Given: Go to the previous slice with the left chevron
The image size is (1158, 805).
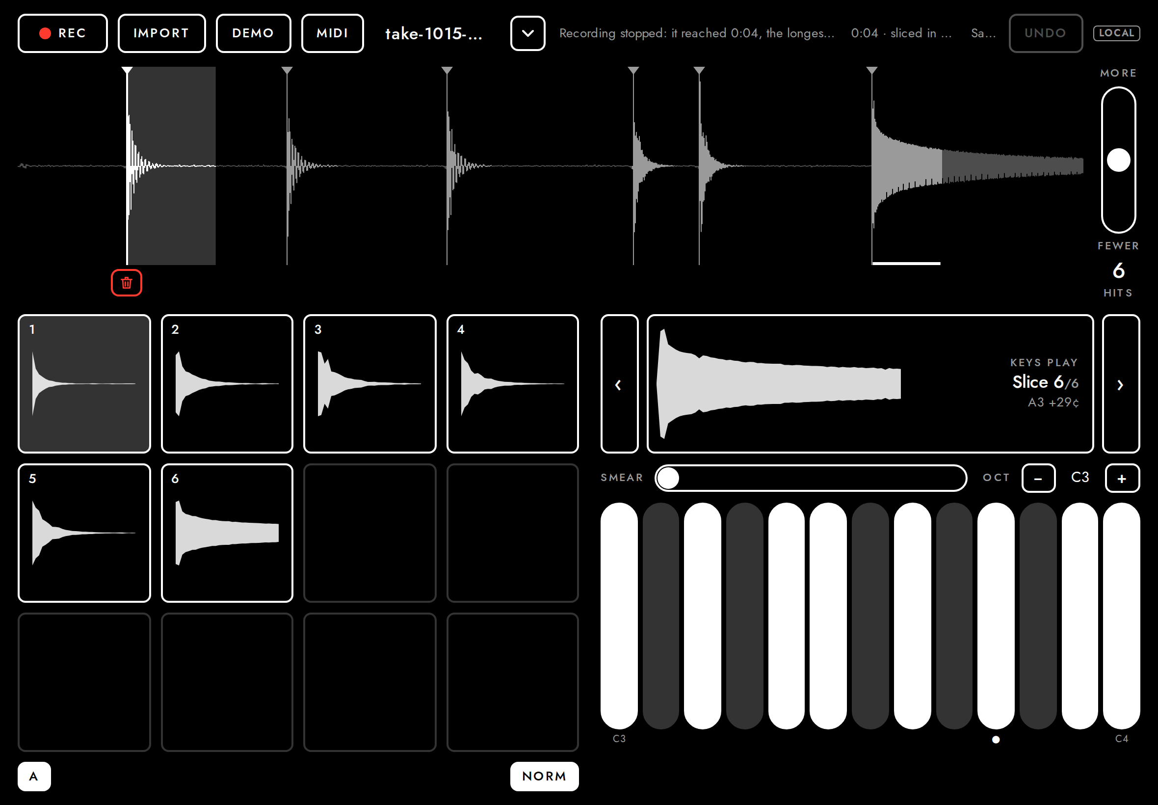Looking at the screenshot, I should [x=619, y=384].
